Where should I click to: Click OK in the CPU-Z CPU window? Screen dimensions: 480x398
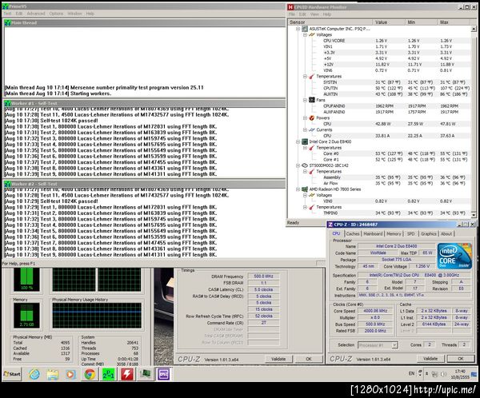pyautogui.click(x=461, y=359)
